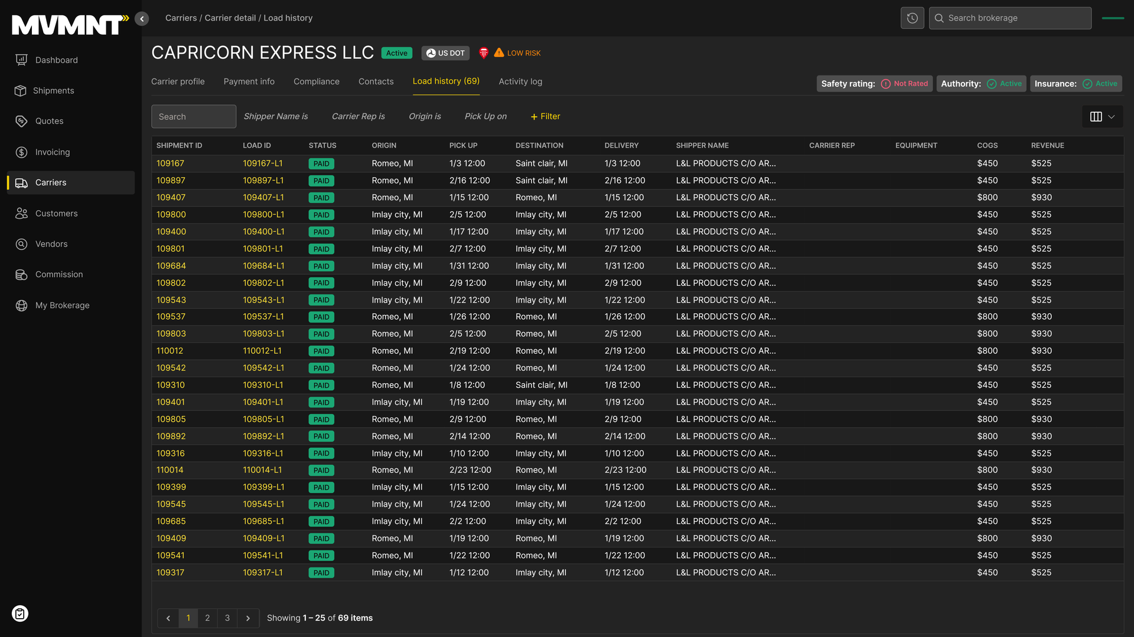
Task: Go to page 3
Action: (x=227, y=618)
